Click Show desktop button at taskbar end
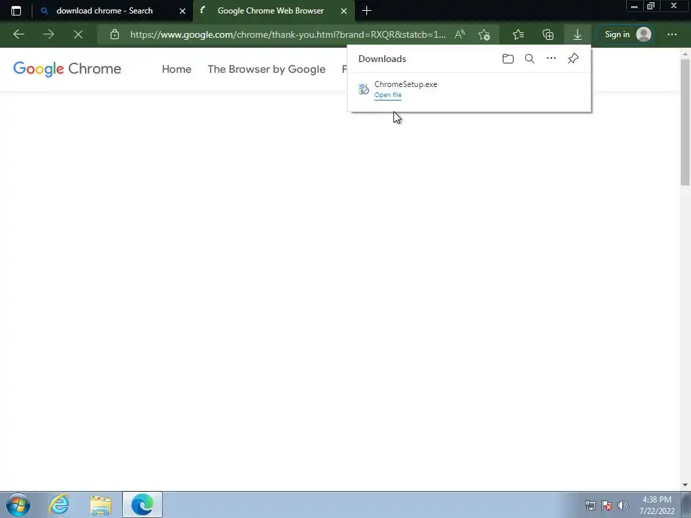Viewport: 691px width, 518px height. [x=686, y=505]
